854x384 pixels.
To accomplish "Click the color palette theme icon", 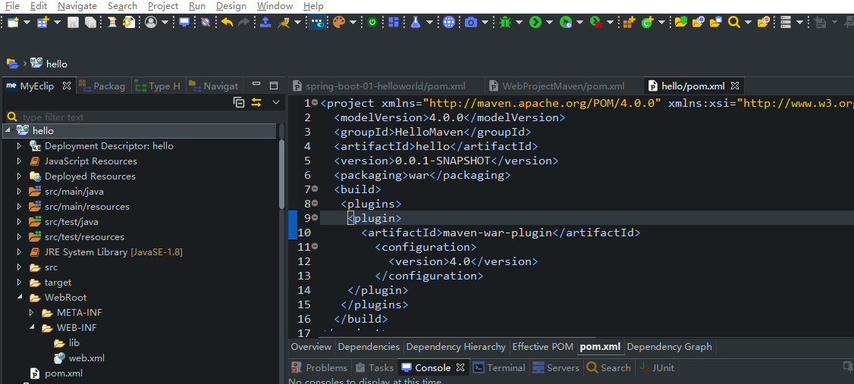I will pyautogui.click(x=339, y=22).
